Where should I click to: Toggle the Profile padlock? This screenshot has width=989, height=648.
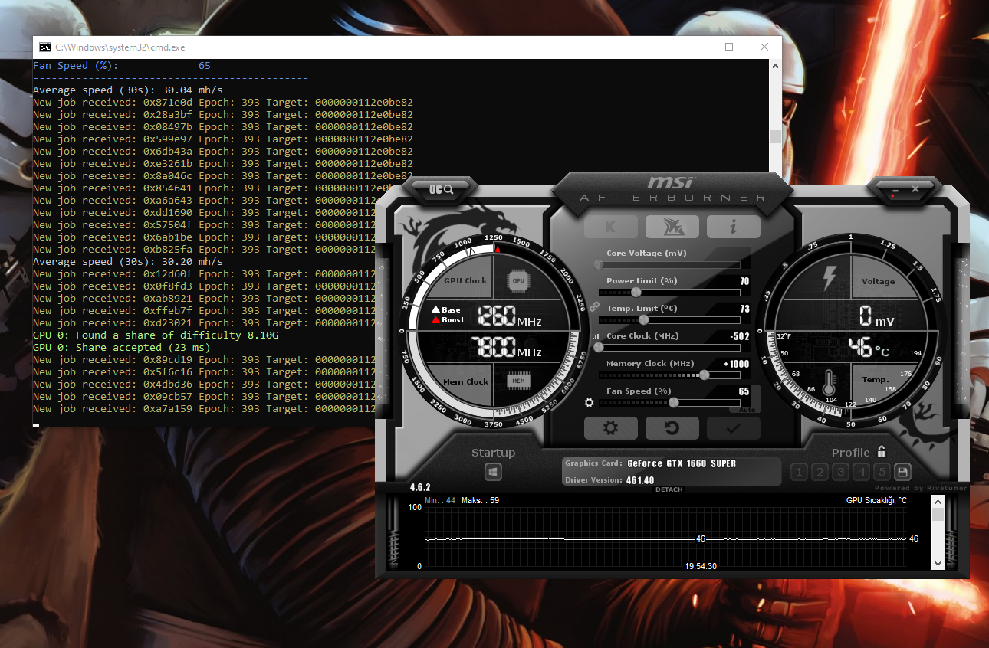tap(882, 451)
